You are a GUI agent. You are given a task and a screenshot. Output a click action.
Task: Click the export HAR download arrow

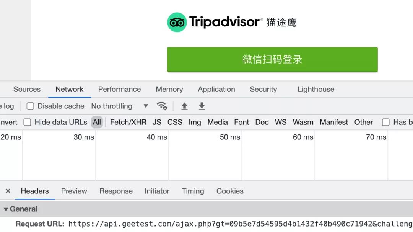[202, 106]
